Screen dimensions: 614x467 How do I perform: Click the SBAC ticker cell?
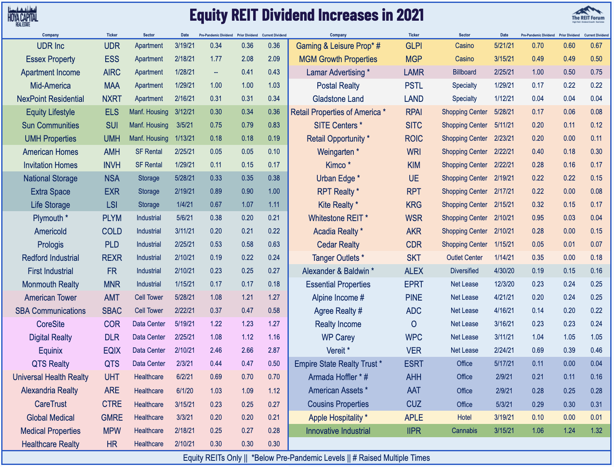click(x=112, y=311)
